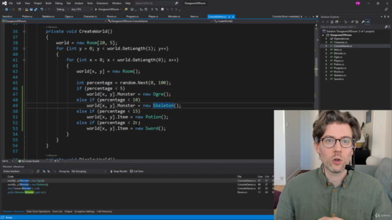This screenshot has height=220, width=392.
Task: Click the Preview Selected Items icon
Action: 367,22
